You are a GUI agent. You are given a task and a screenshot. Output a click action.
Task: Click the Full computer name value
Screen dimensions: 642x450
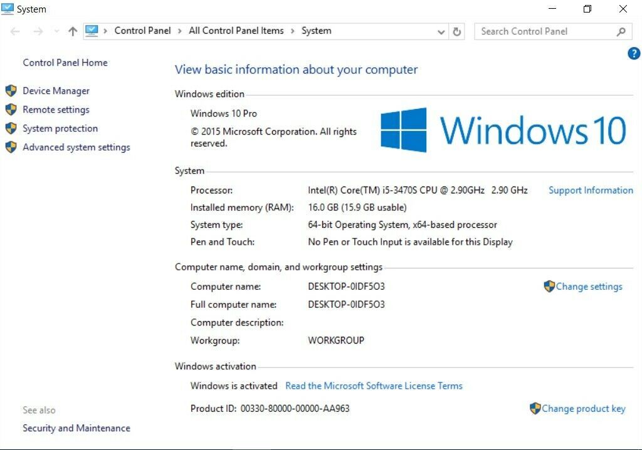coord(346,304)
